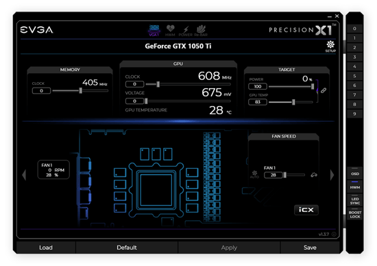Toggle BOOST LOCK
Screen dimensions: 377x266
[x=354, y=215]
